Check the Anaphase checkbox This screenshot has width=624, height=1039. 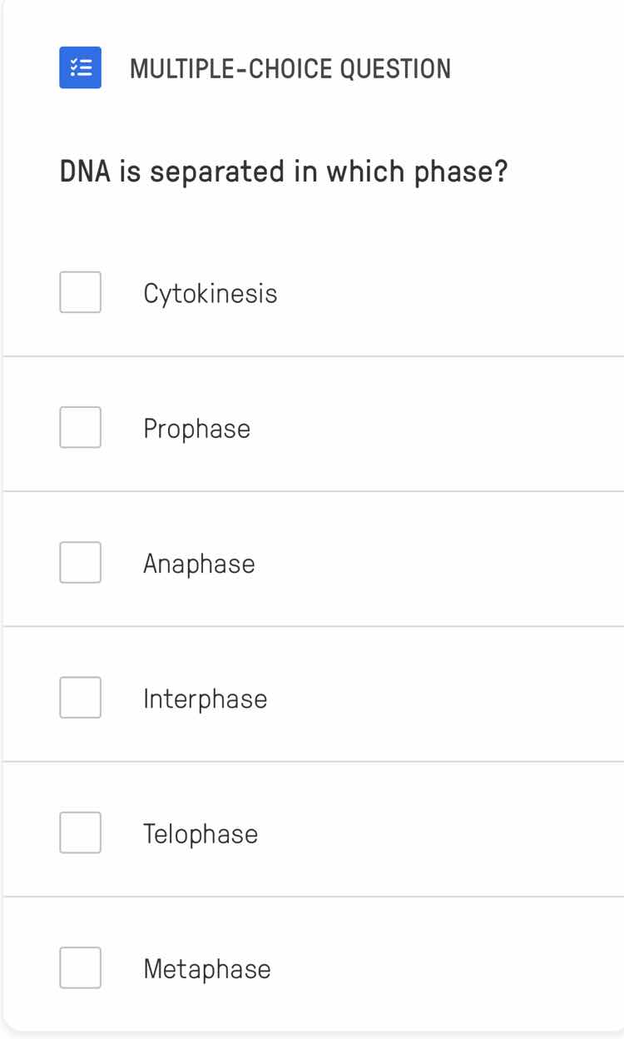click(x=80, y=563)
